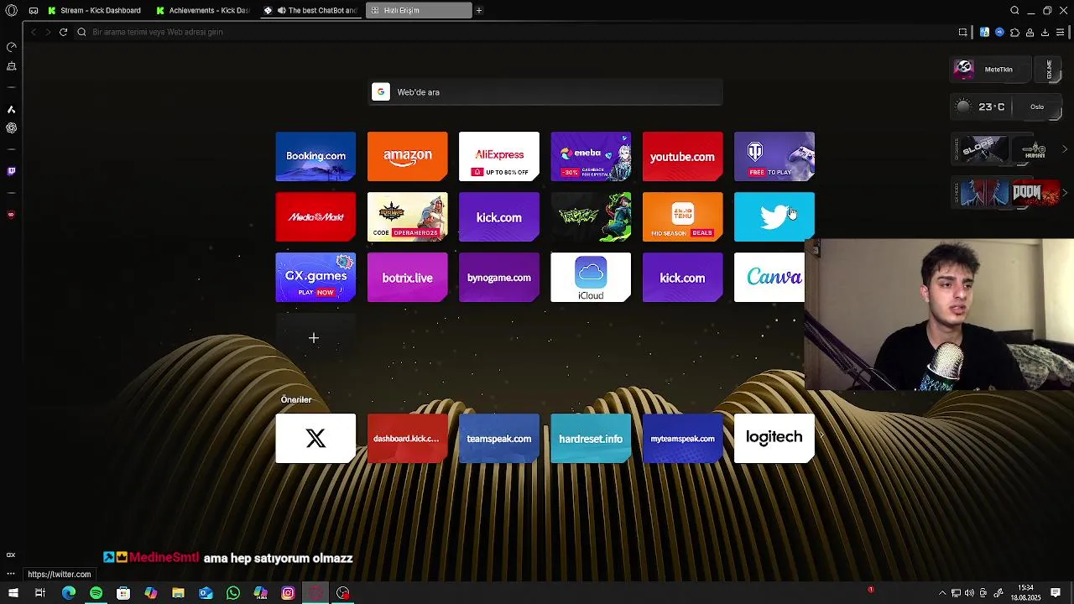
Task: Open dashboard.kick.com suggestion tile
Action: (x=407, y=438)
